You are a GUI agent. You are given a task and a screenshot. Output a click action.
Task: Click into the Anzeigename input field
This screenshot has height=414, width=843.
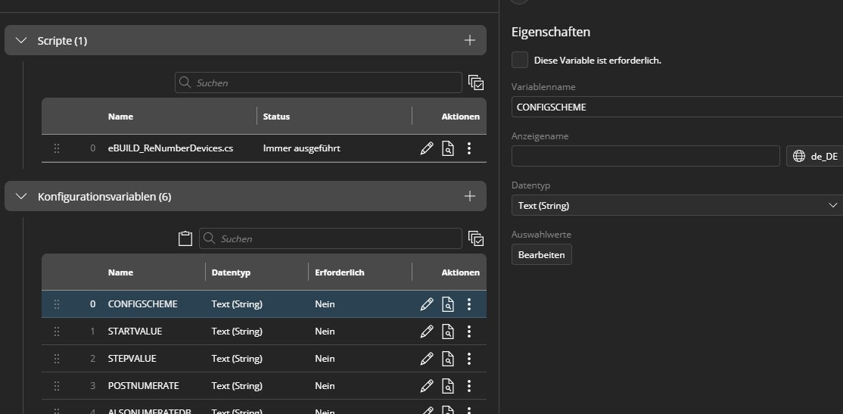(645, 156)
